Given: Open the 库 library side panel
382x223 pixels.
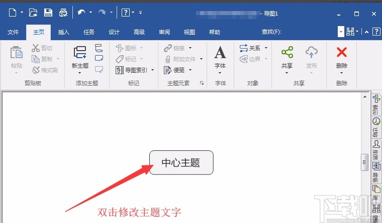Looking at the screenshot, I should click(x=376, y=193).
